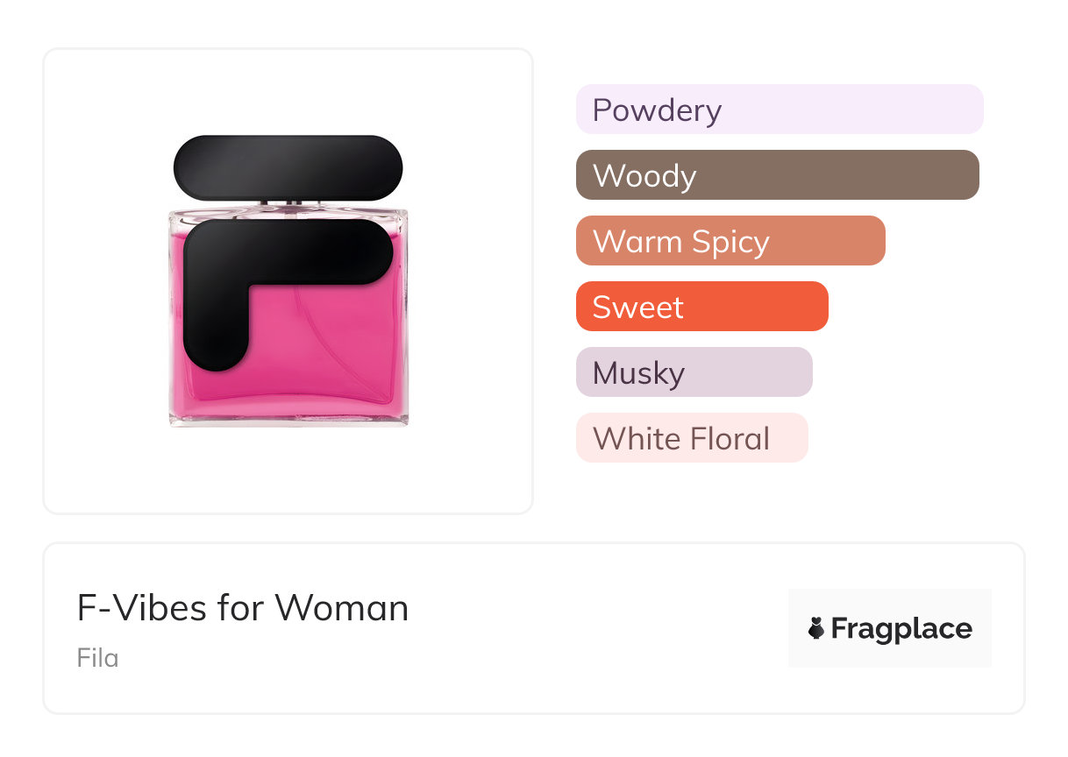Select the Powdery accord bar
The image size is (1068, 757).
click(x=780, y=110)
